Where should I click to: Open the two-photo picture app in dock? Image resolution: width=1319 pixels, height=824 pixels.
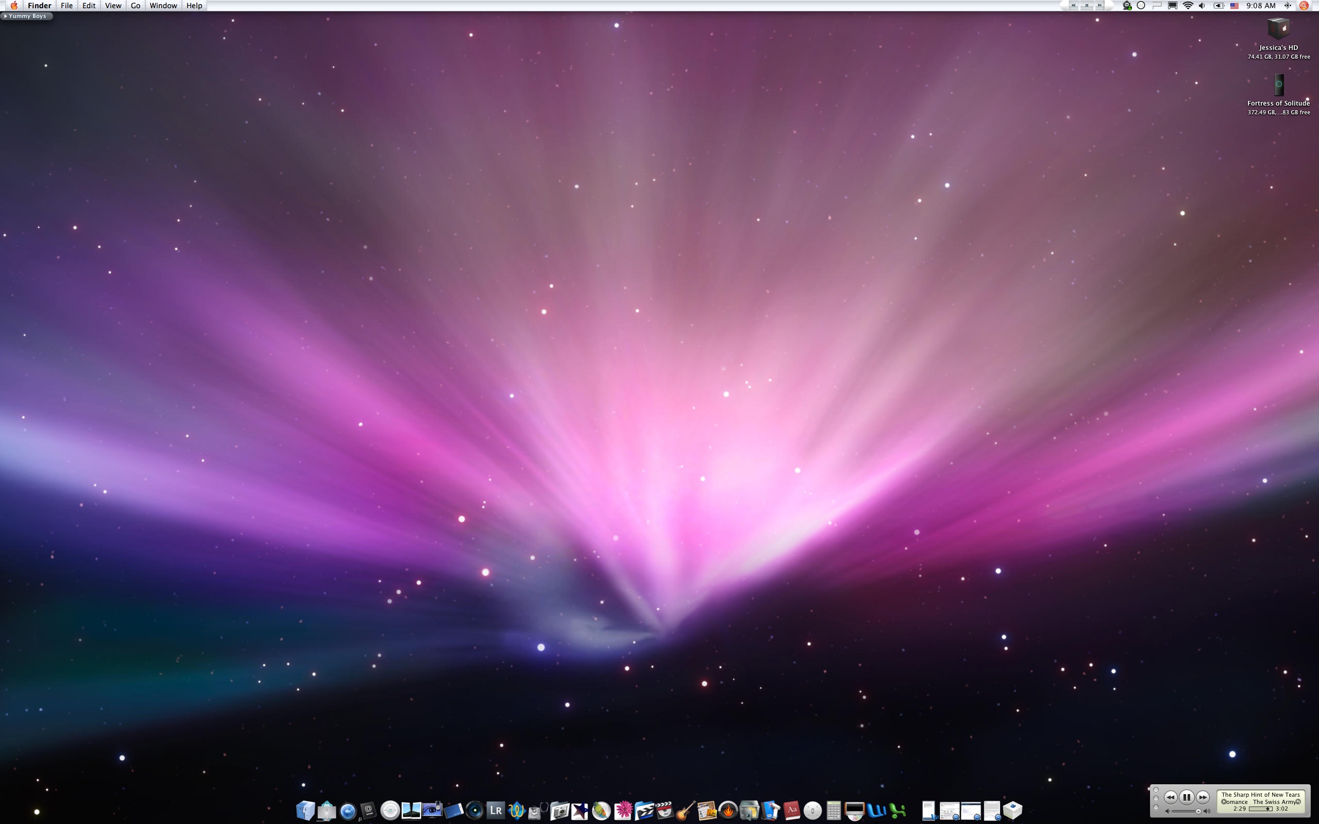[412, 811]
